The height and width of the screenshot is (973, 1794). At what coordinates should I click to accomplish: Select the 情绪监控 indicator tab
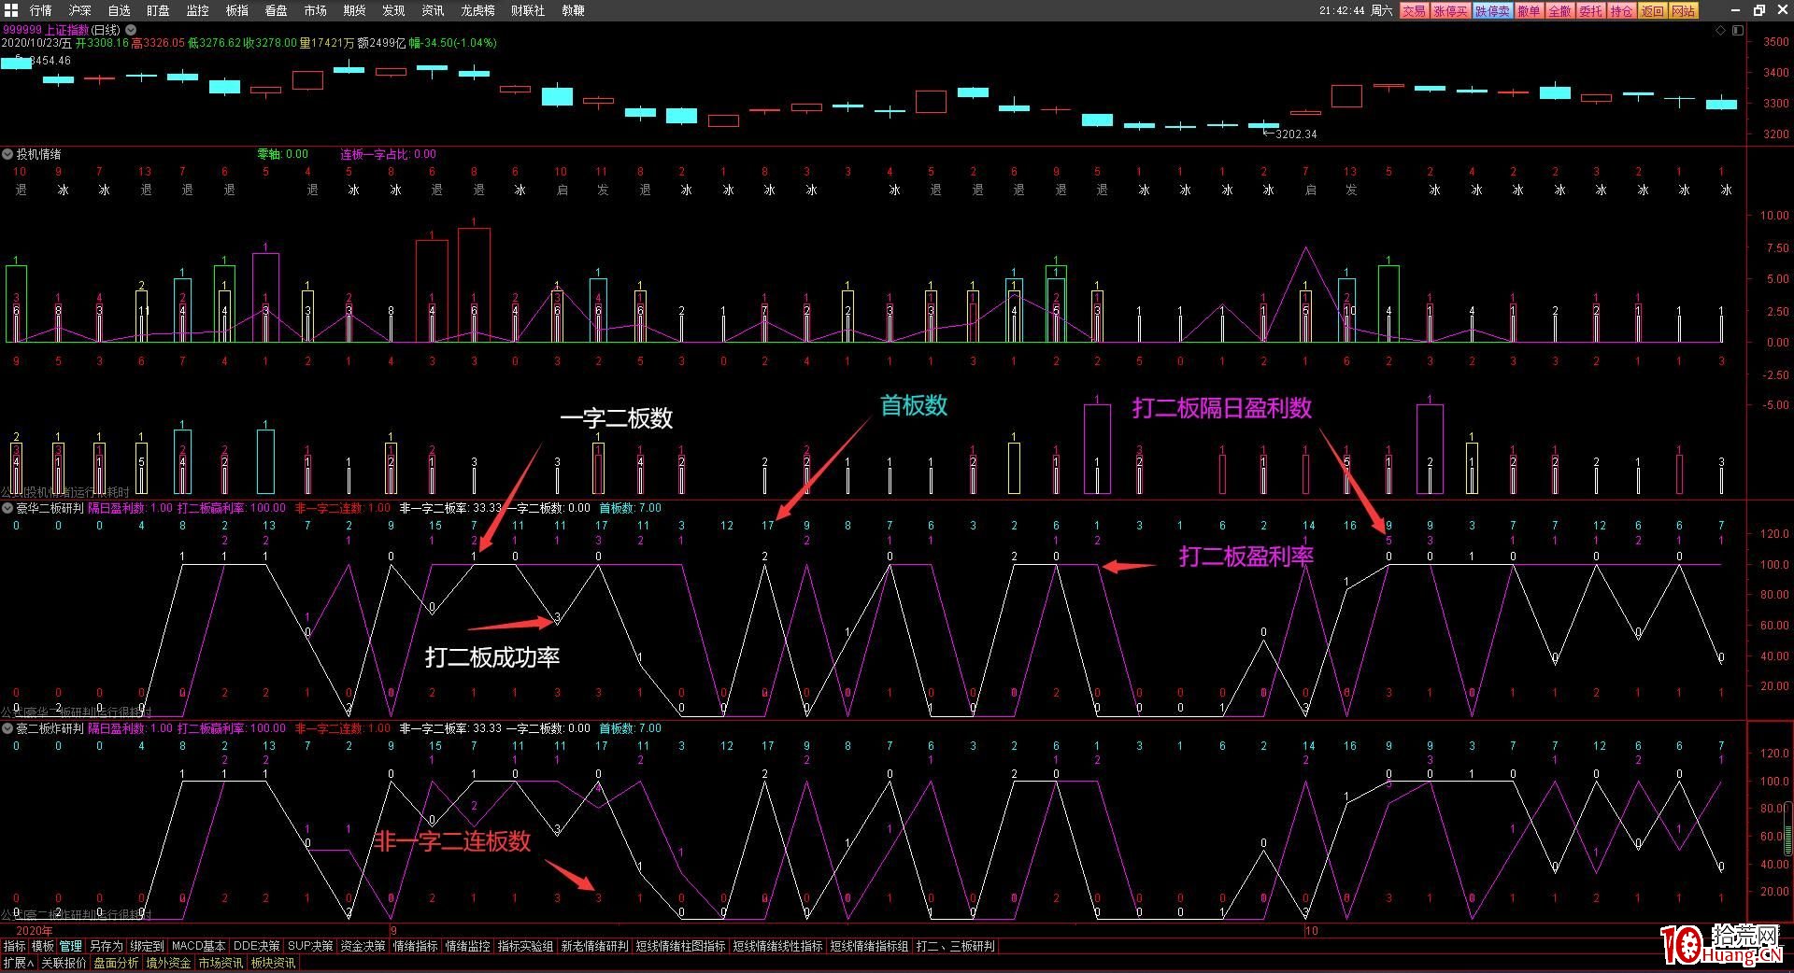pyautogui.click(x=467, y=946)
